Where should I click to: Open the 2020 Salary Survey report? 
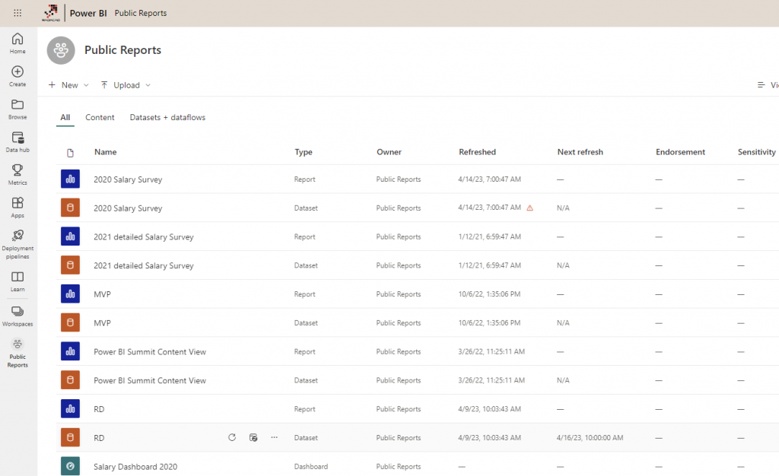(x=128, y=179)
